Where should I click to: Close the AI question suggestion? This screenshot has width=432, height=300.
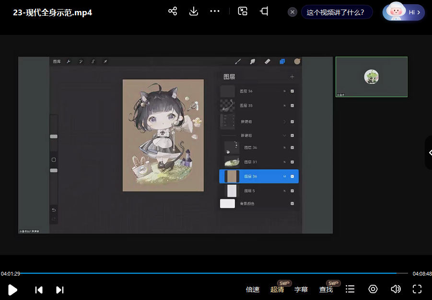(x=292, y=12)
